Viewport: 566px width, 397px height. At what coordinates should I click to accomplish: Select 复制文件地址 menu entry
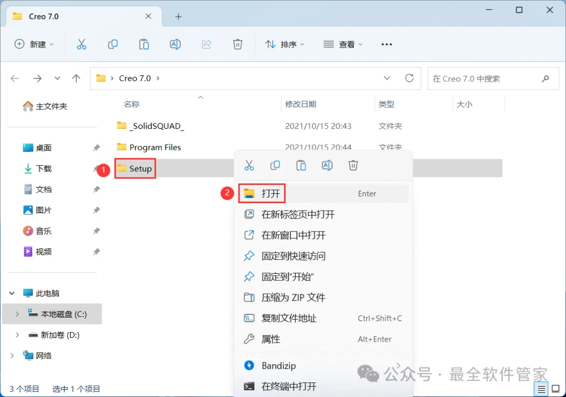pyautogui.click(x=323, y=318)
